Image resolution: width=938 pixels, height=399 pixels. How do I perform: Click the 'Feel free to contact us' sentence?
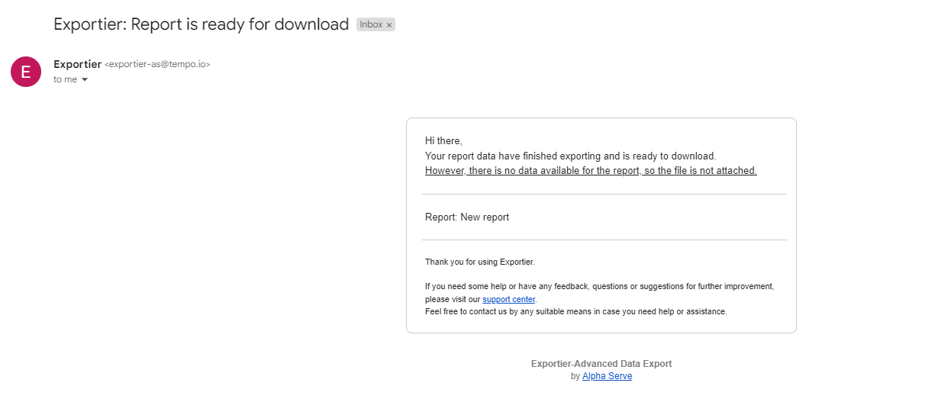(x=576, y=311)
